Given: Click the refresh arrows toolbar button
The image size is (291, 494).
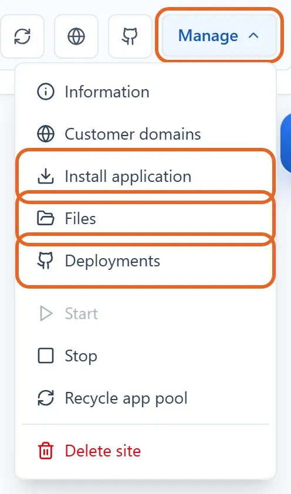Looking at the screenshot, I should [22, 36].
